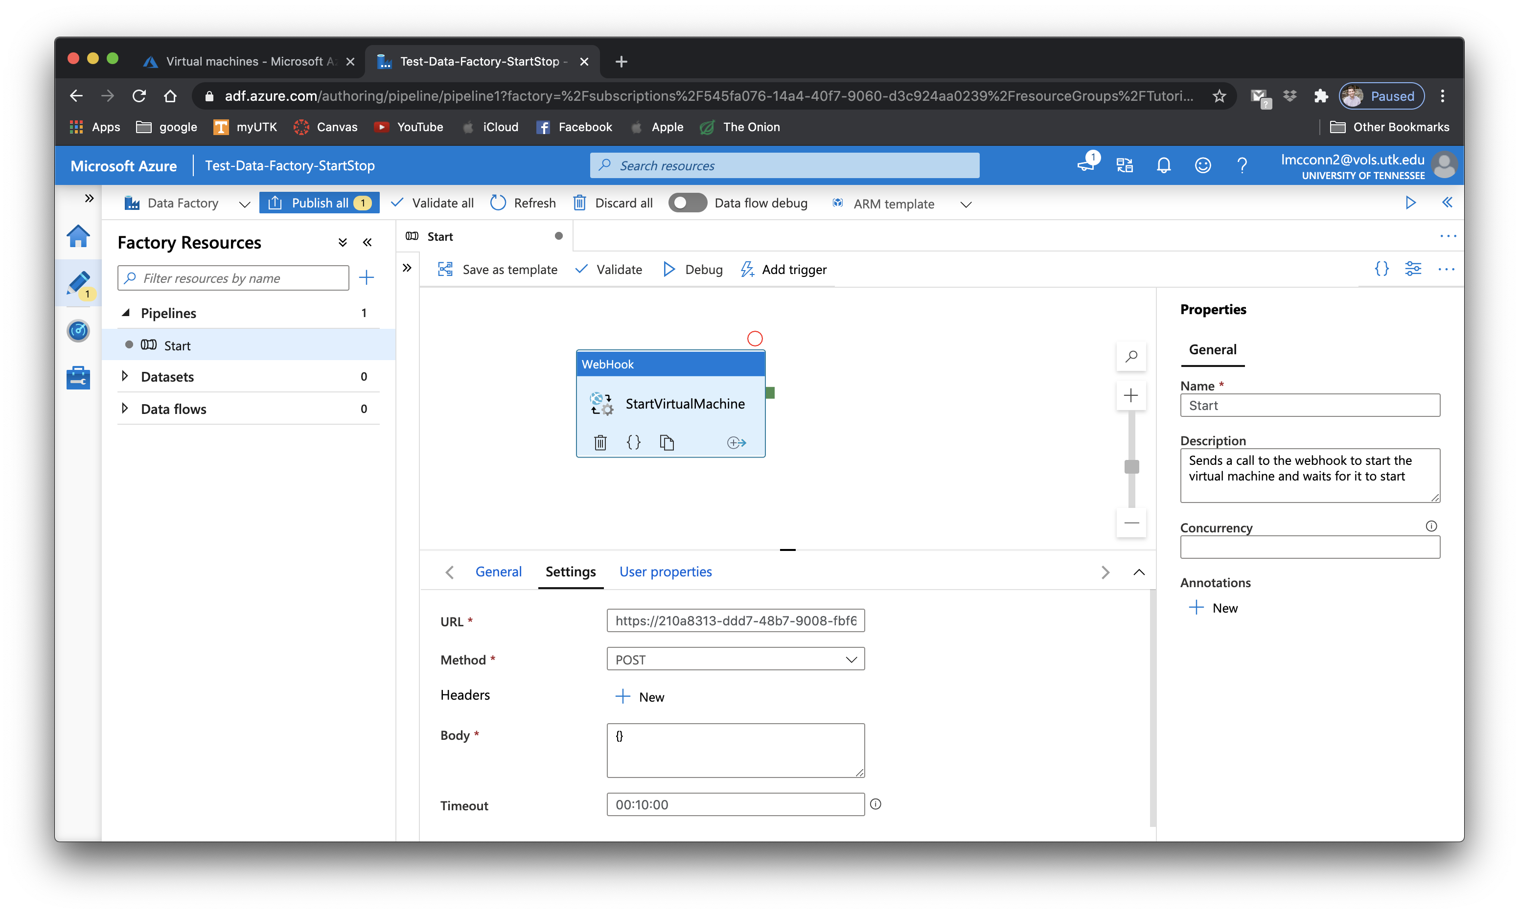Select the Start pipeline editor tab
The image size is (1519, 914).
484,236
